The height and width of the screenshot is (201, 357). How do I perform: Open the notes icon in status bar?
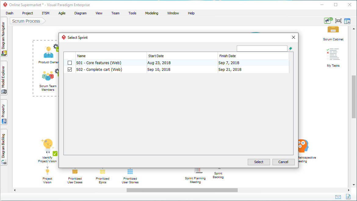point(348,197)
